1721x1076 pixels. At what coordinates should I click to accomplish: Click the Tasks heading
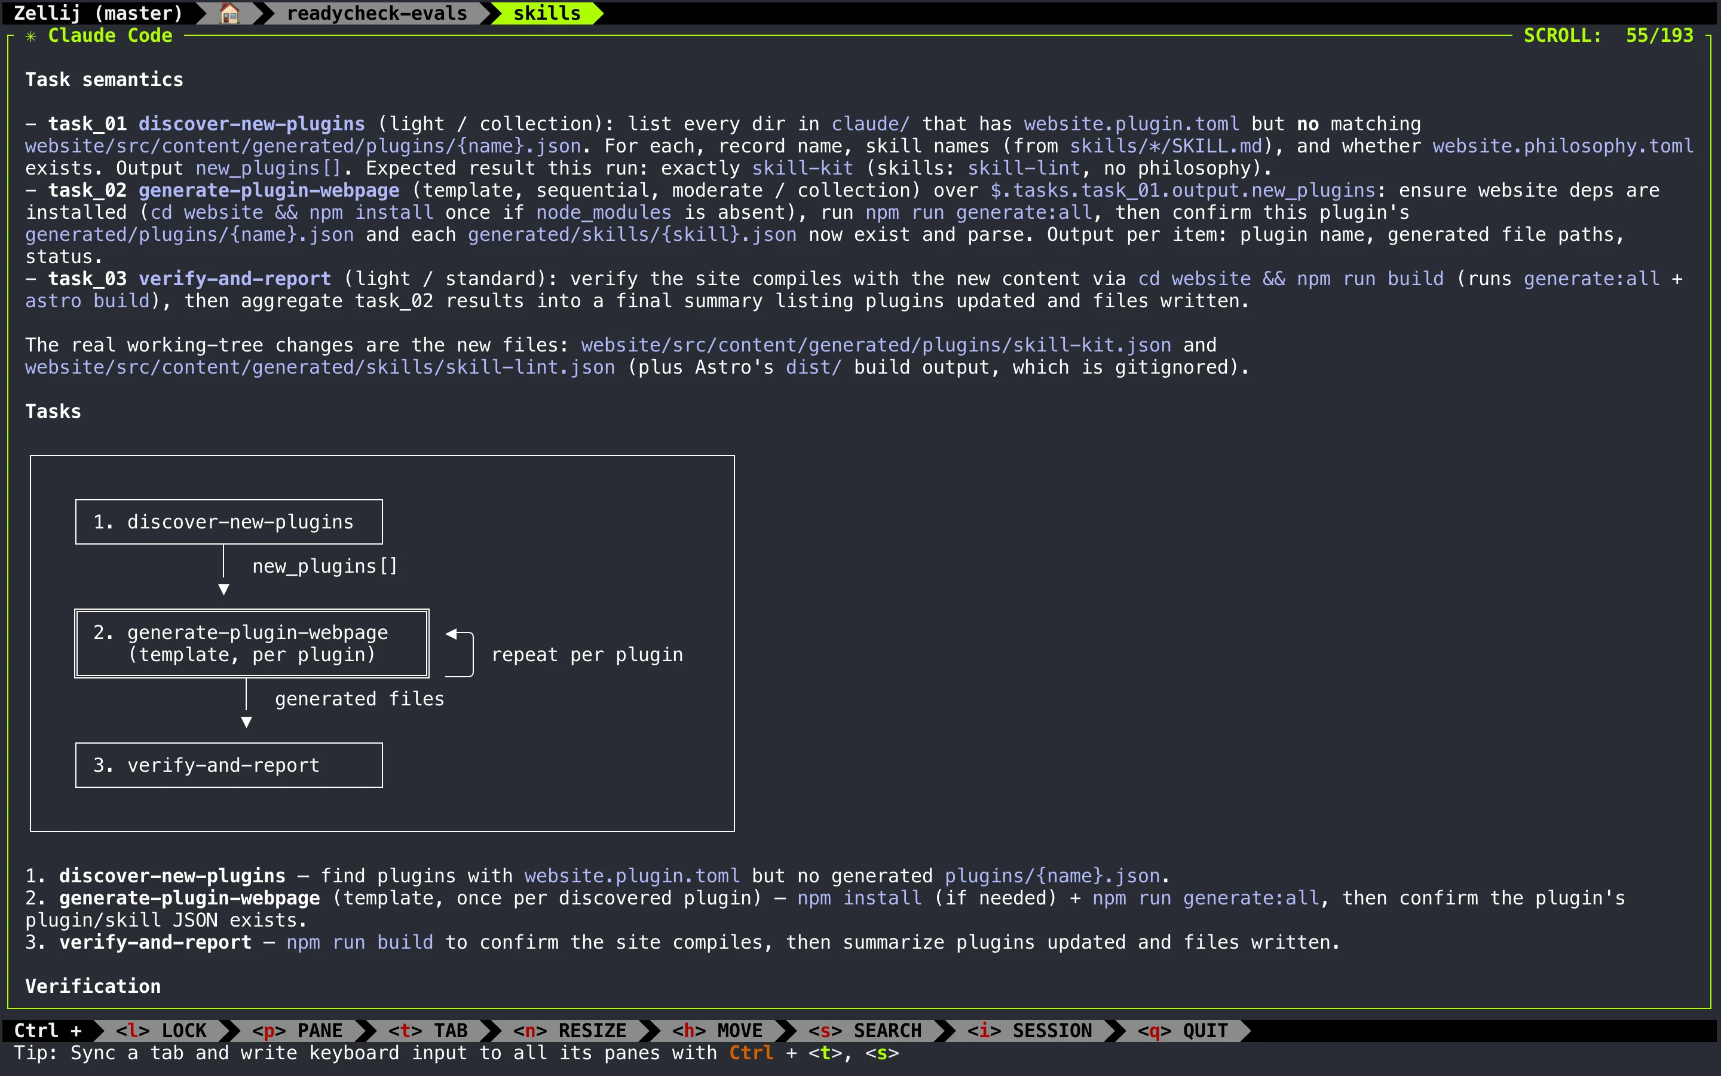click(53, 411)
